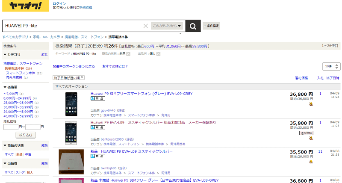Collapse the カテゴリ section
The image size is (342, 183).
tap(12, 55)
